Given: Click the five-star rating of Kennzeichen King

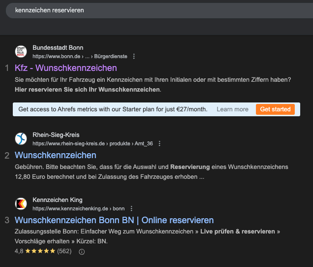Looking at the screenshot, I should pyautogui.click(x=40, y=251).
